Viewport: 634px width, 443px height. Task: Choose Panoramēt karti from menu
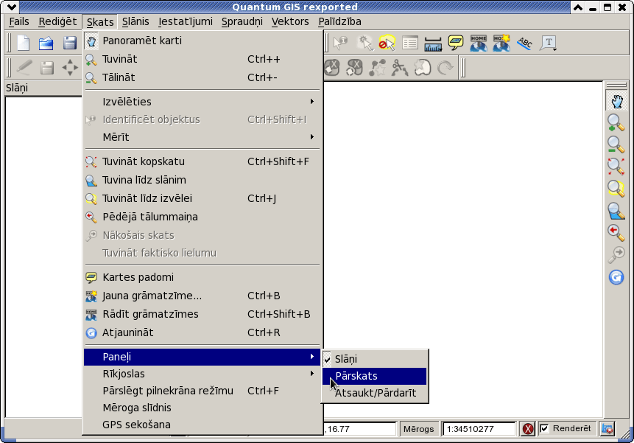tap(202, 41)
